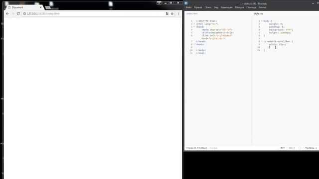
Task: Close the Document tab in Chrome
Action: (41, 7)
